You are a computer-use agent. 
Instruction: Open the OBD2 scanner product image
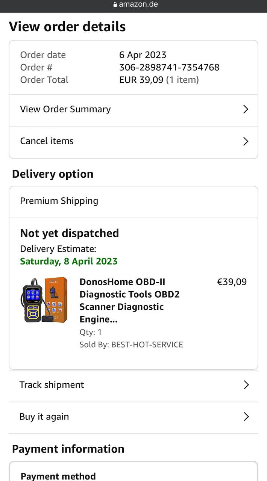[44, 300]
